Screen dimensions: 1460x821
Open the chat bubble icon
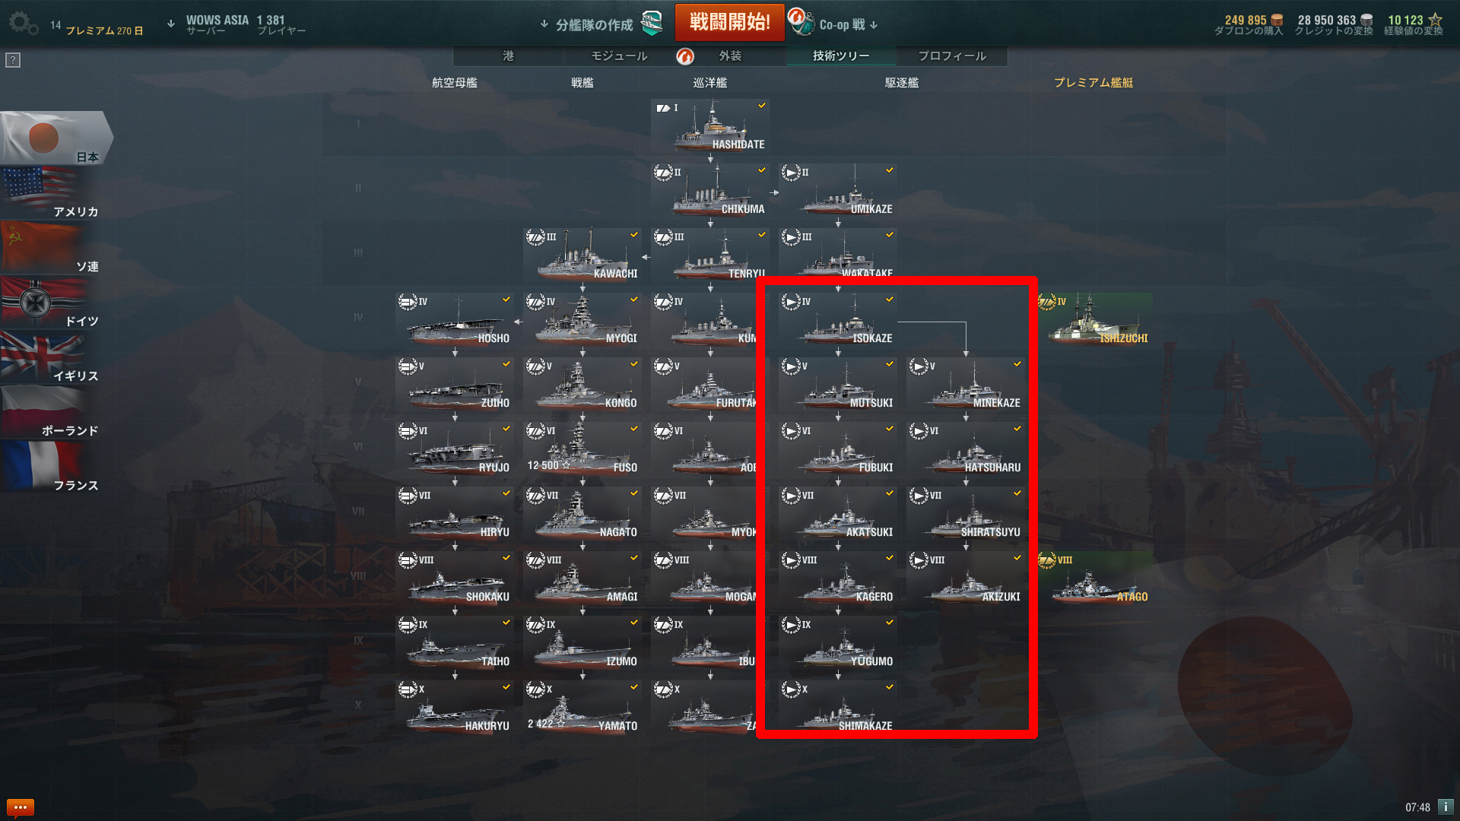[x=20, y=807]
